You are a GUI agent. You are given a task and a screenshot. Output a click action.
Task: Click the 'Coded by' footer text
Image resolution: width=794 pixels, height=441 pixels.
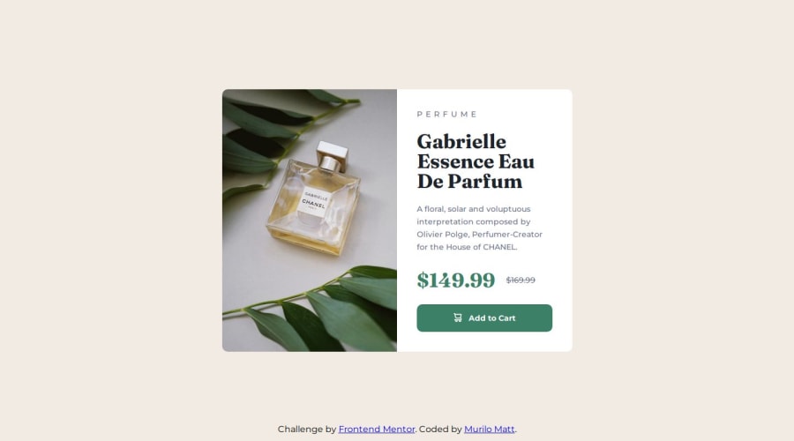[x=440, y=429]
